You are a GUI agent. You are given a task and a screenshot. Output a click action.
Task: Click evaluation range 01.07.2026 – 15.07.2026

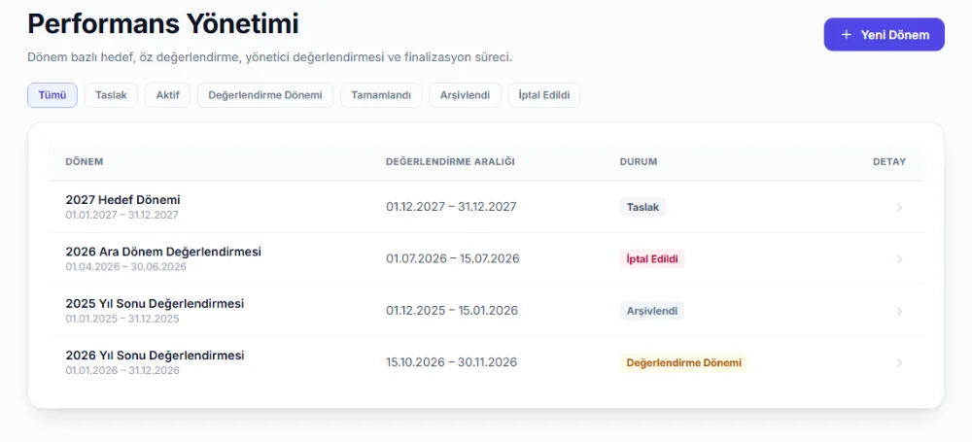(453, 258)
